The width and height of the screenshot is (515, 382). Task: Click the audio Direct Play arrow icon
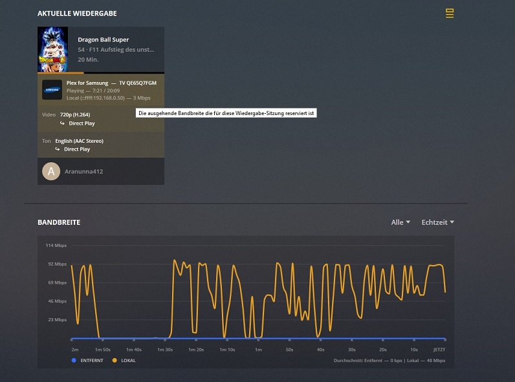click(x=58, y=149)
